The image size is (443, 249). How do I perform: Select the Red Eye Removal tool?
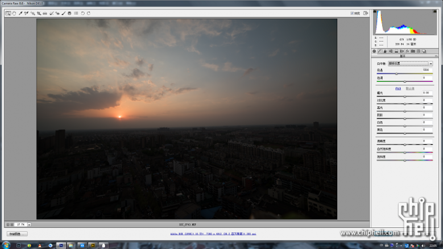pyautogui.click(x=57, y=13)
